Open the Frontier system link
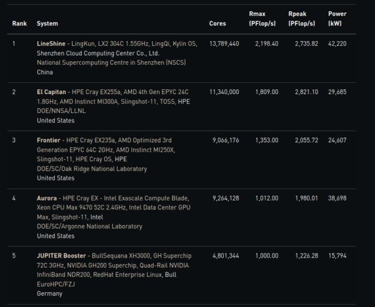 [49, 140]
